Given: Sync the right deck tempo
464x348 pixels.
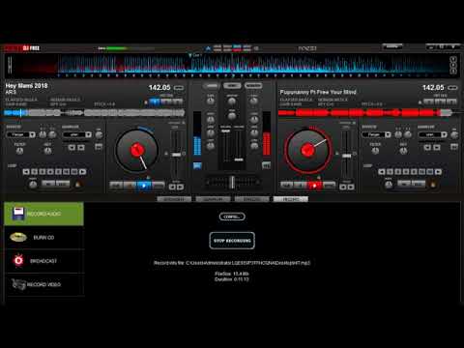Looking at the screenshot, I should 329,186.
